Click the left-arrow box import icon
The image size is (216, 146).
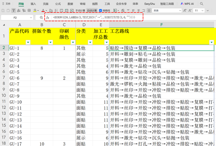[x=72, y=10]
